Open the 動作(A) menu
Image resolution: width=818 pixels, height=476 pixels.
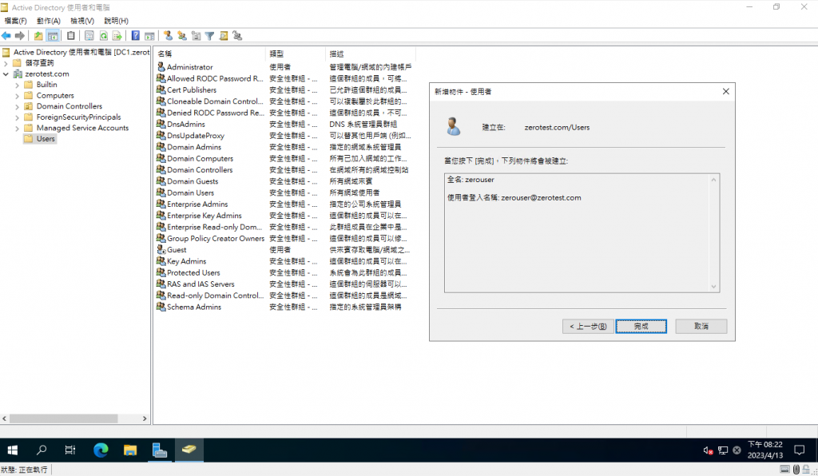(49, 21)
